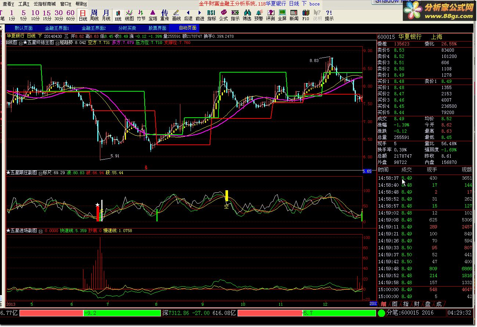Click the 提示 hint icon
This screenshot has height=327, width=477.
pyautogui.click(x=329, y=15)
